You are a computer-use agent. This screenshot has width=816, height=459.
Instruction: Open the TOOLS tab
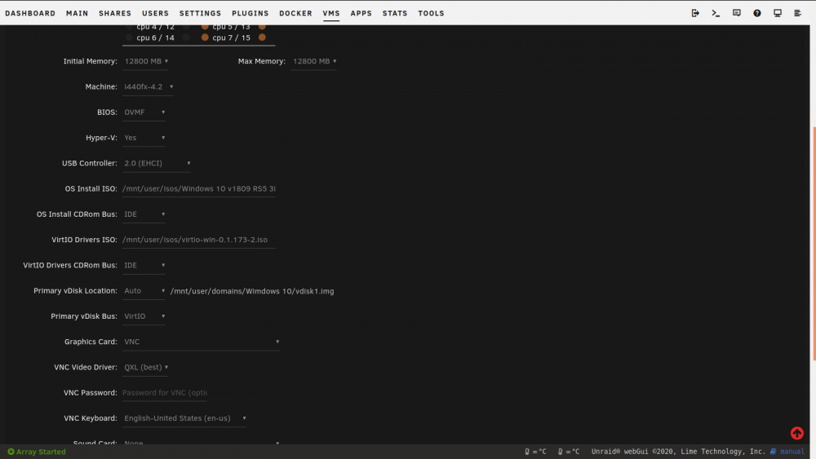431,13
